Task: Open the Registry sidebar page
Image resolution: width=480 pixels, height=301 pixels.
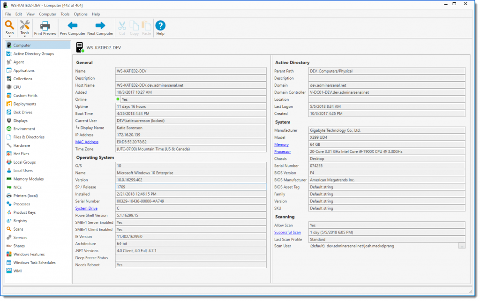Action: click(x=20, y=221)
